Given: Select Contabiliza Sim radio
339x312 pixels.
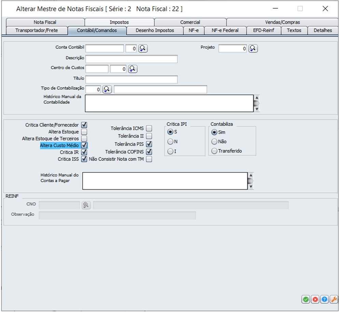Looking at the screenshot, I should tap(214, 132).
